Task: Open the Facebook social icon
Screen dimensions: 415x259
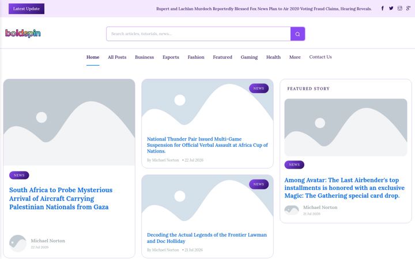Action: pyautogui.click(x=383, y=9)
